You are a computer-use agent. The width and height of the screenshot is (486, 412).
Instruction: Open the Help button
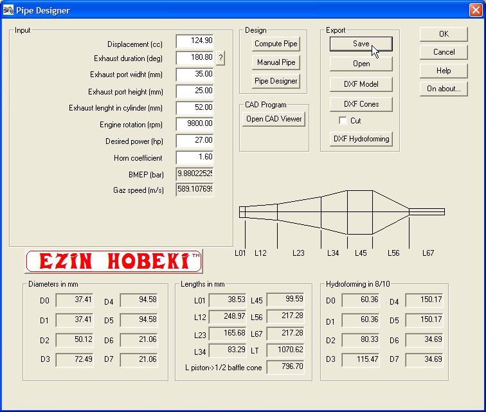[444, 71]
